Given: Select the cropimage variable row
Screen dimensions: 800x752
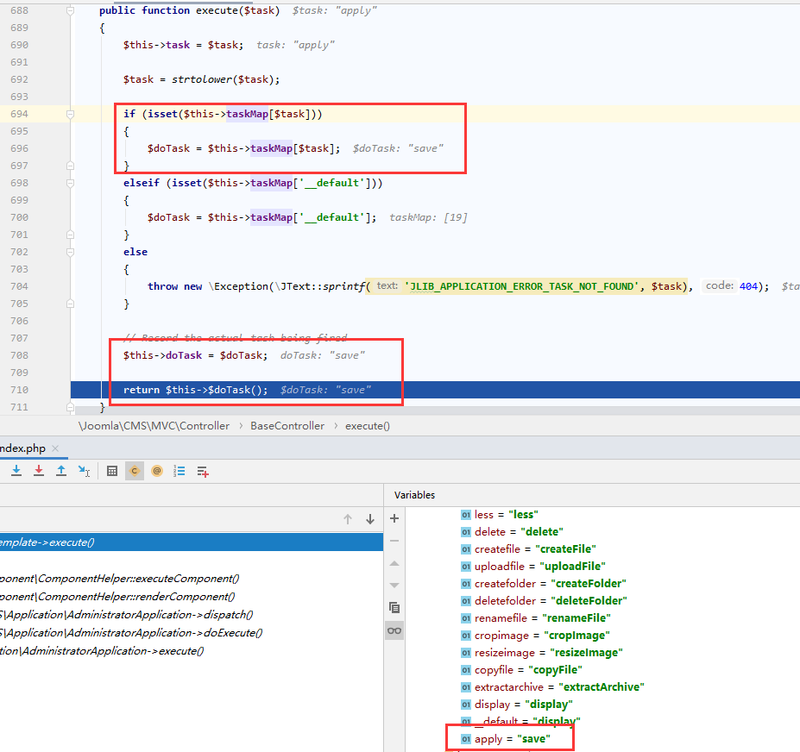Looking at the screenshot, I should point(535,636).
